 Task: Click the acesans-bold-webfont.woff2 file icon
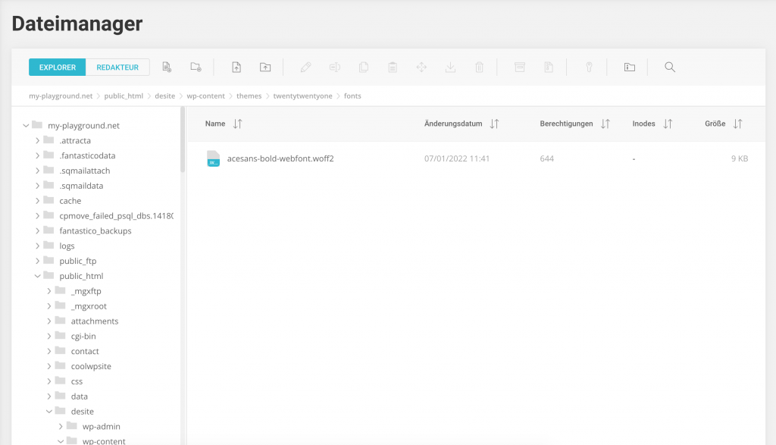(x=213, y=158)
